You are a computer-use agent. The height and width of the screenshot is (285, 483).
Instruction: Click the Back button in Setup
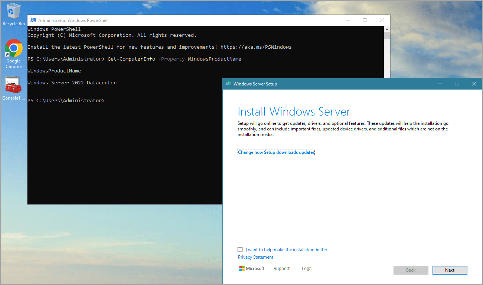[411, 270]
